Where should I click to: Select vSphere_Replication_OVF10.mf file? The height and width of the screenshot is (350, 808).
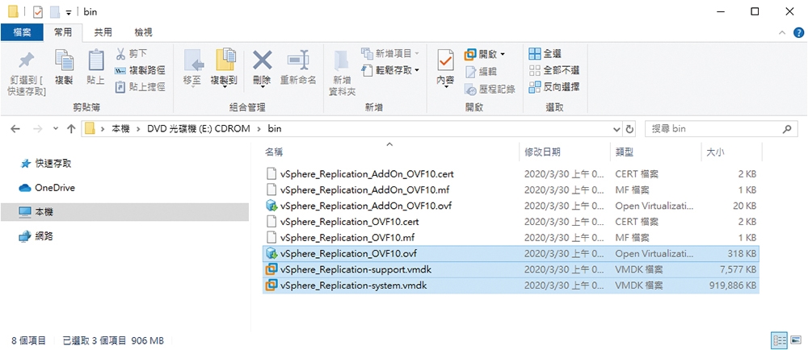tap(511, 237)
